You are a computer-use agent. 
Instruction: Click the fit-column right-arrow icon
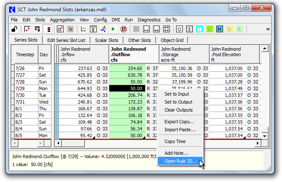[146, 29]
